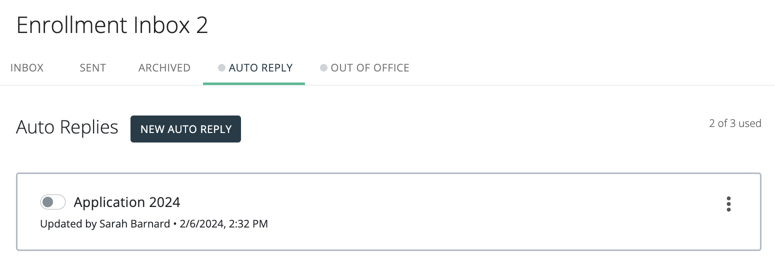Click the bullet separator after Sarah Barnard
The width and height of the screenshot is (775, 261).
175,224
